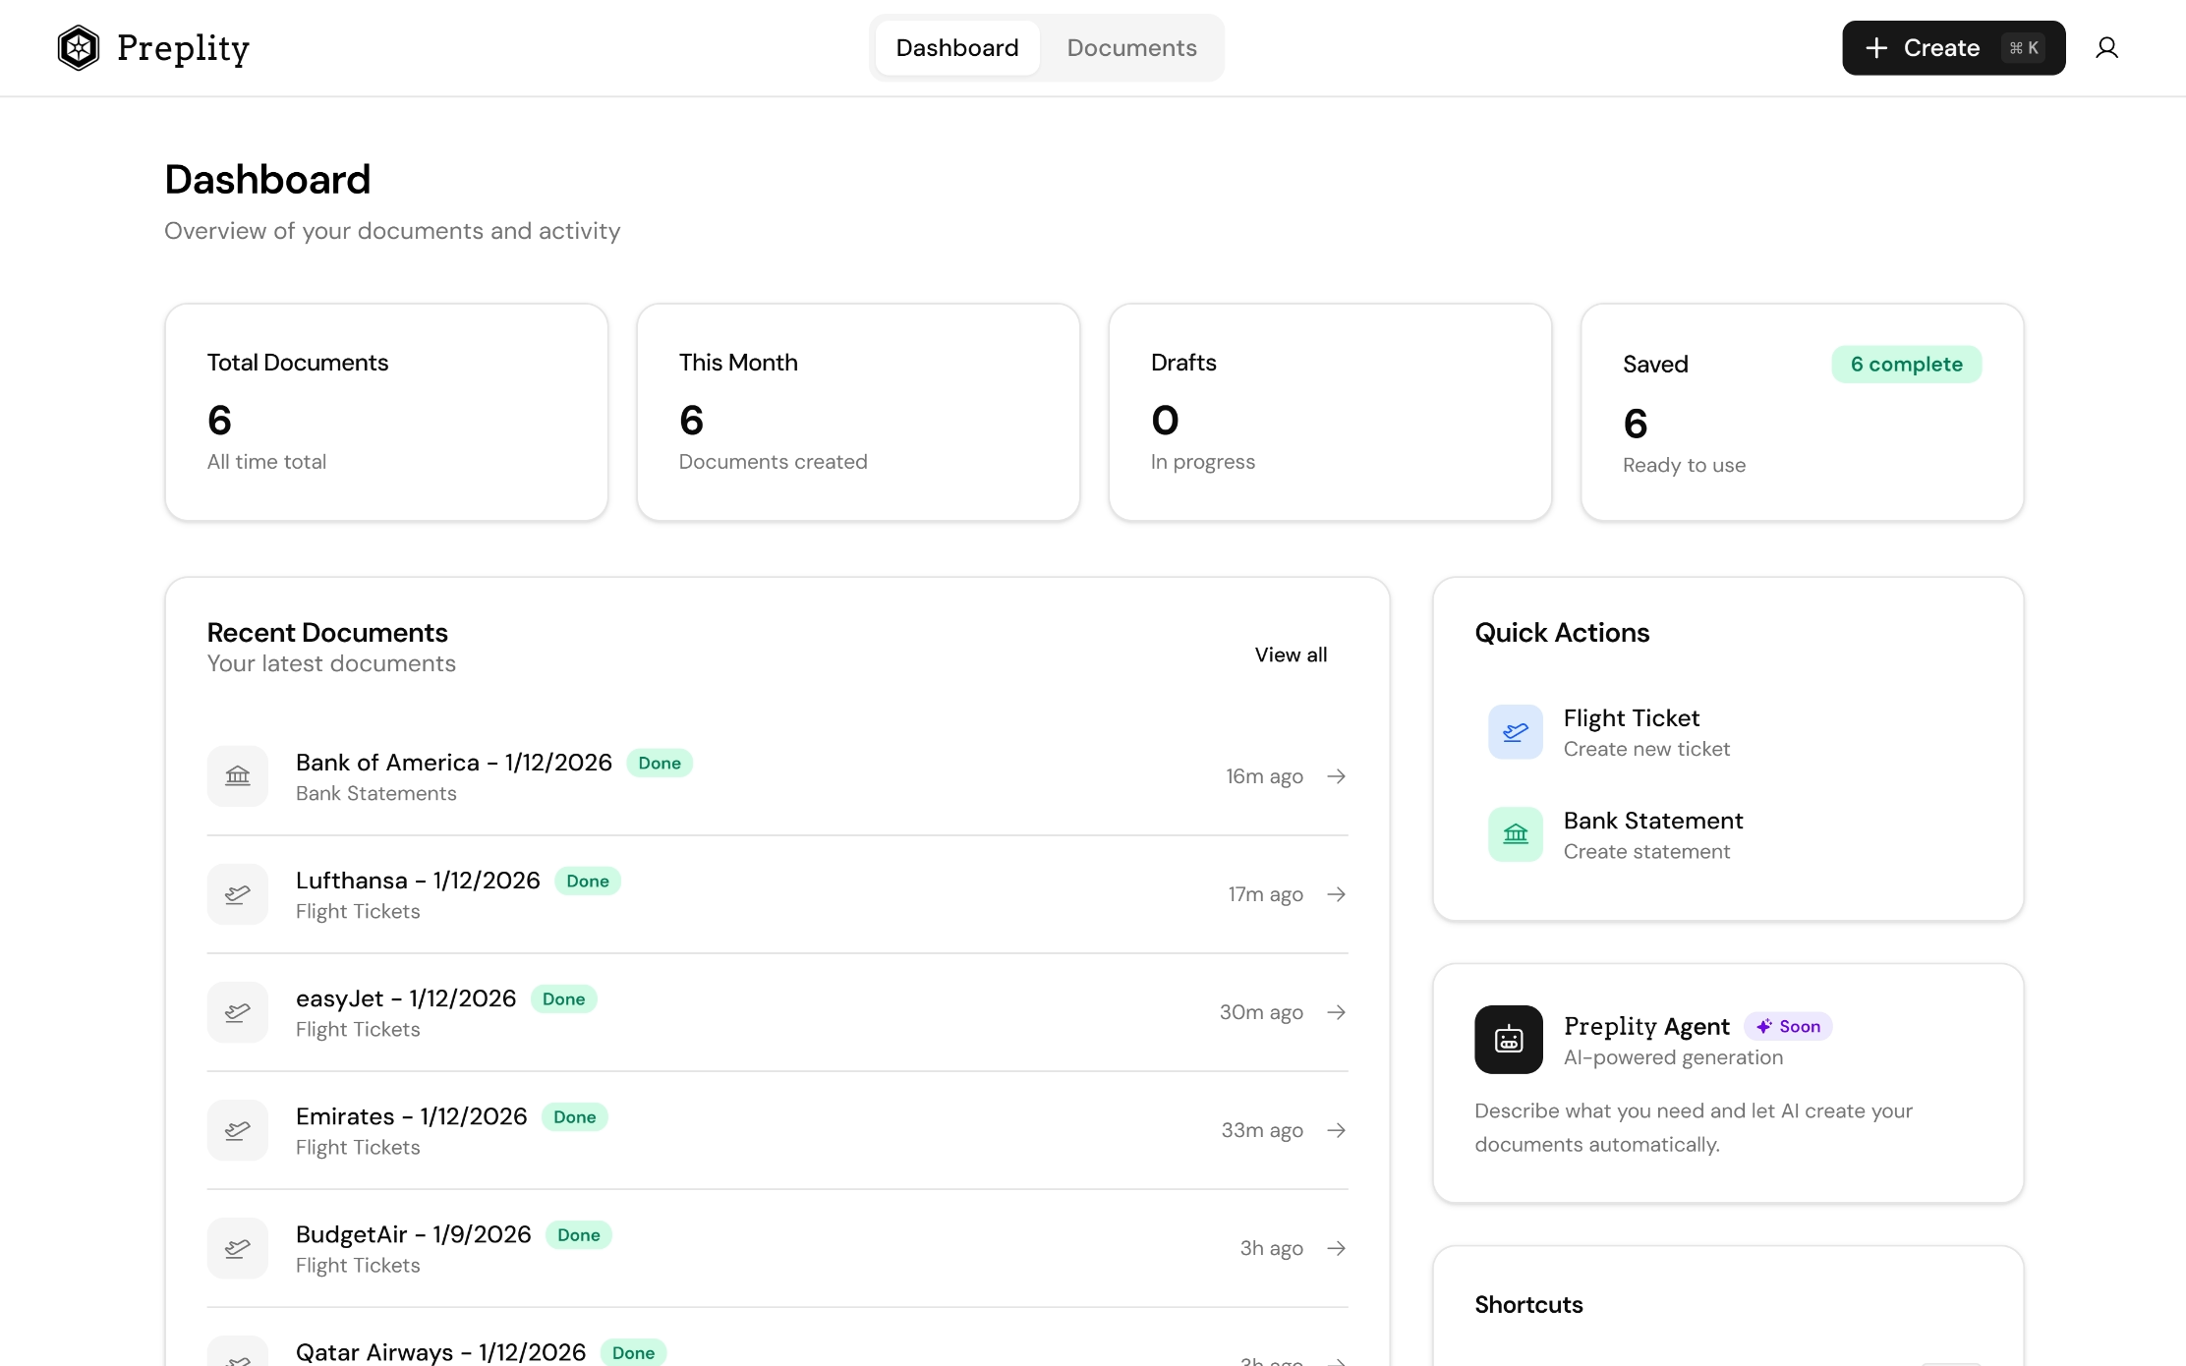The image size is (2186, 1366).
Task: Open the Emirates document via its arrow
Action: (x=1336, y=1130)
